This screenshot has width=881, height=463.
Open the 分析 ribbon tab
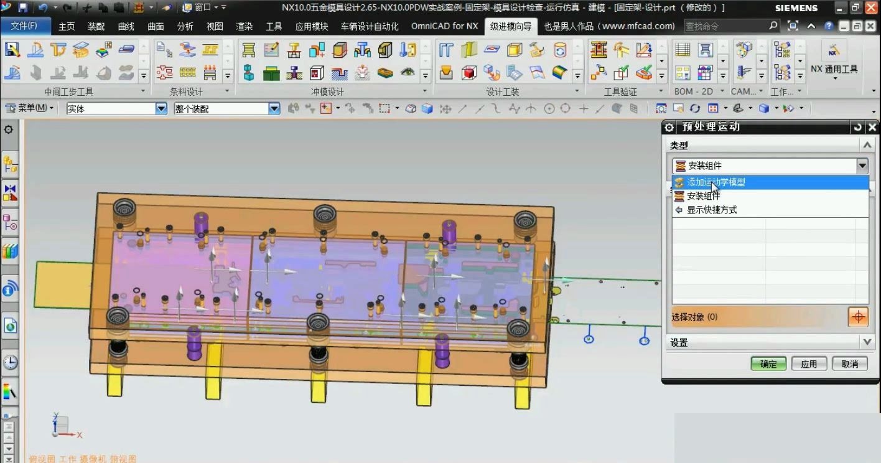[x=185, y=26]
